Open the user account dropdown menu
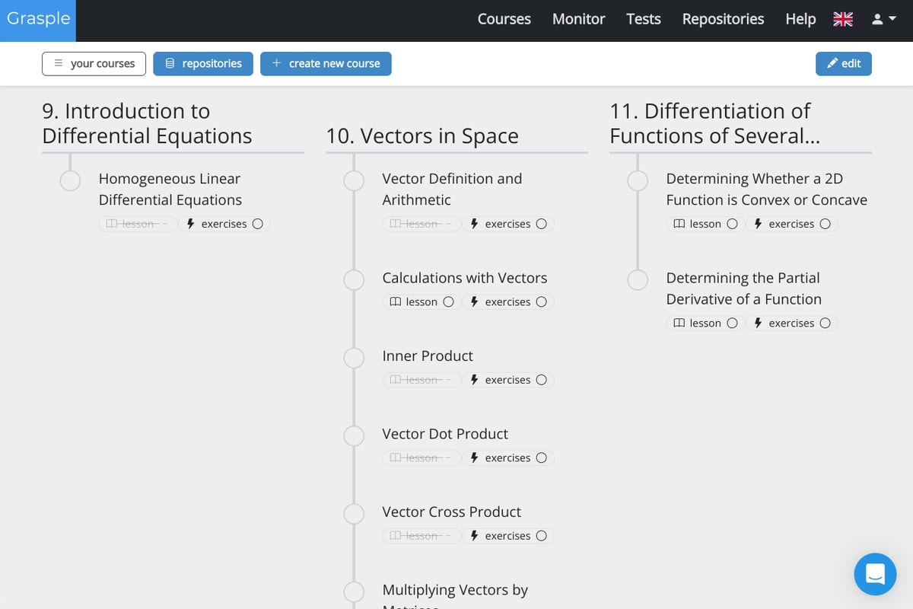The width and height of the screenshot is (913, 609). pyautogui.click(x=883, y=19)
